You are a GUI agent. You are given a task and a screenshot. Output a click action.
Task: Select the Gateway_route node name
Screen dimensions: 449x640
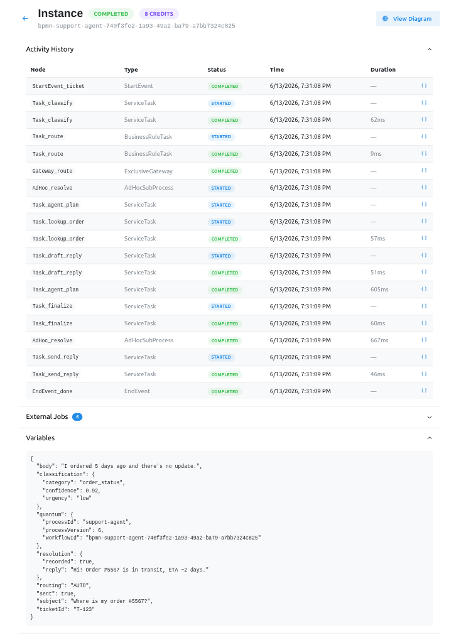point(52,171)
